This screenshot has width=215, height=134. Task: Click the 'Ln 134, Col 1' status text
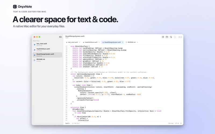click(76, 123)
